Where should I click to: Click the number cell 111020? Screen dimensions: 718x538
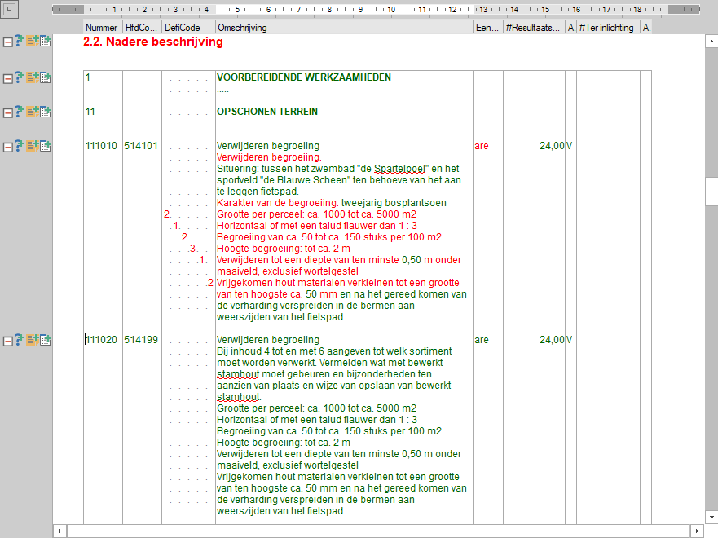[x=101, y=340]
